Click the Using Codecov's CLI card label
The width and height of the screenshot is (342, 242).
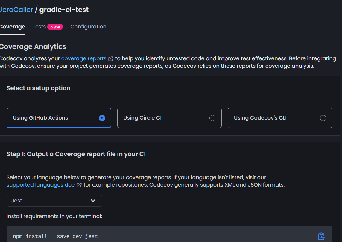[x=260, y=118]
